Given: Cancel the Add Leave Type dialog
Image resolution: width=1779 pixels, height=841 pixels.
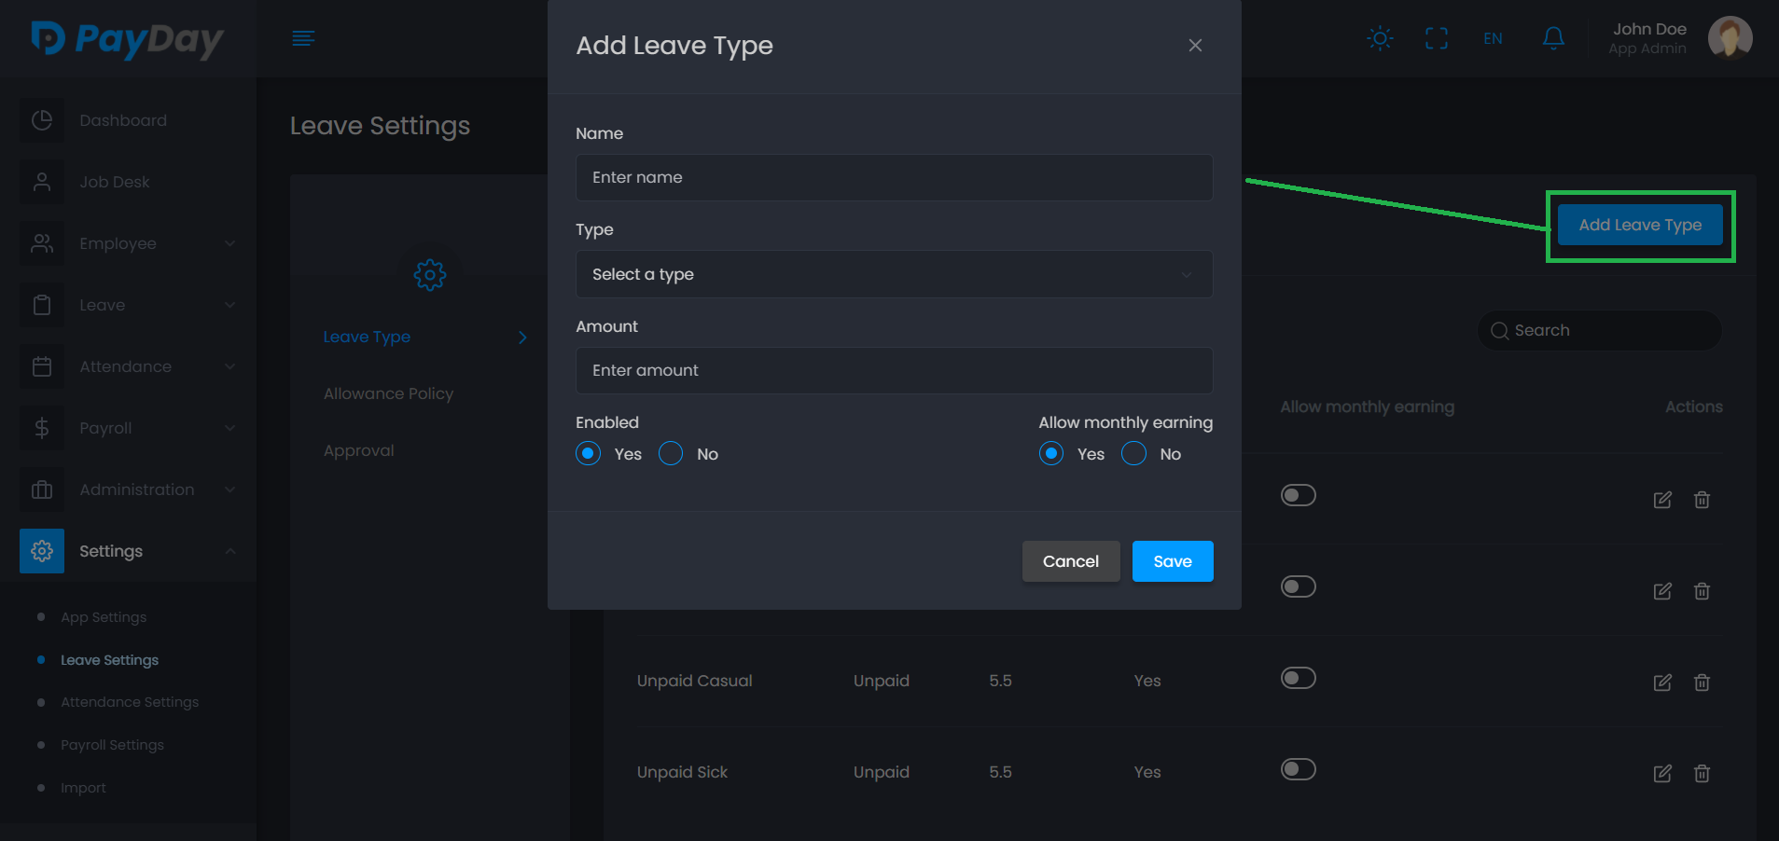Looking at the screenshot, I should click(x=1070, y=561).
